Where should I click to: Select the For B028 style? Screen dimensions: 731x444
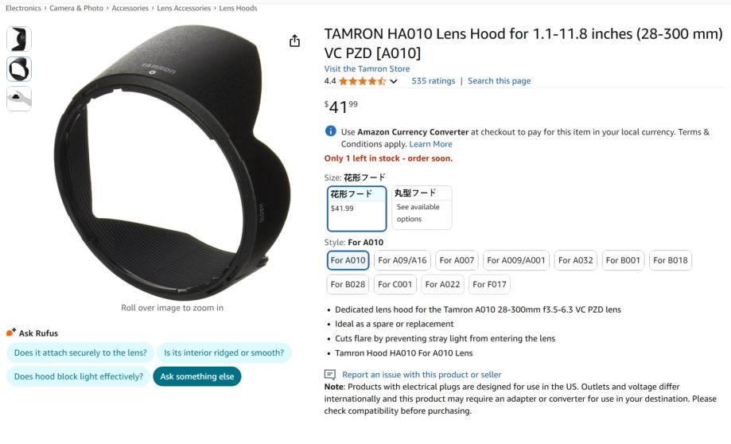click(348, 285)
